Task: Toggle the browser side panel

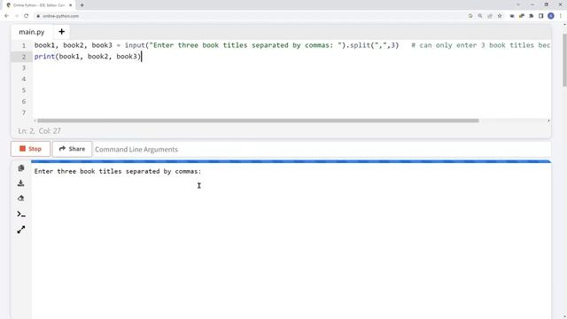Action: tap(541, 16)
